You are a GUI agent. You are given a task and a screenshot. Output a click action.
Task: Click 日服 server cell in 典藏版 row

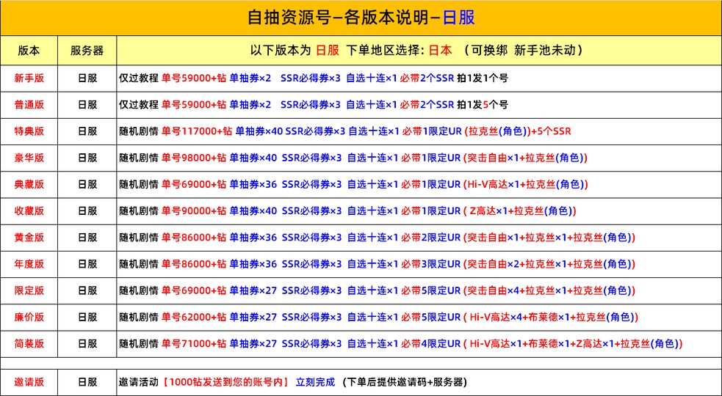click(x=87, y=184)
